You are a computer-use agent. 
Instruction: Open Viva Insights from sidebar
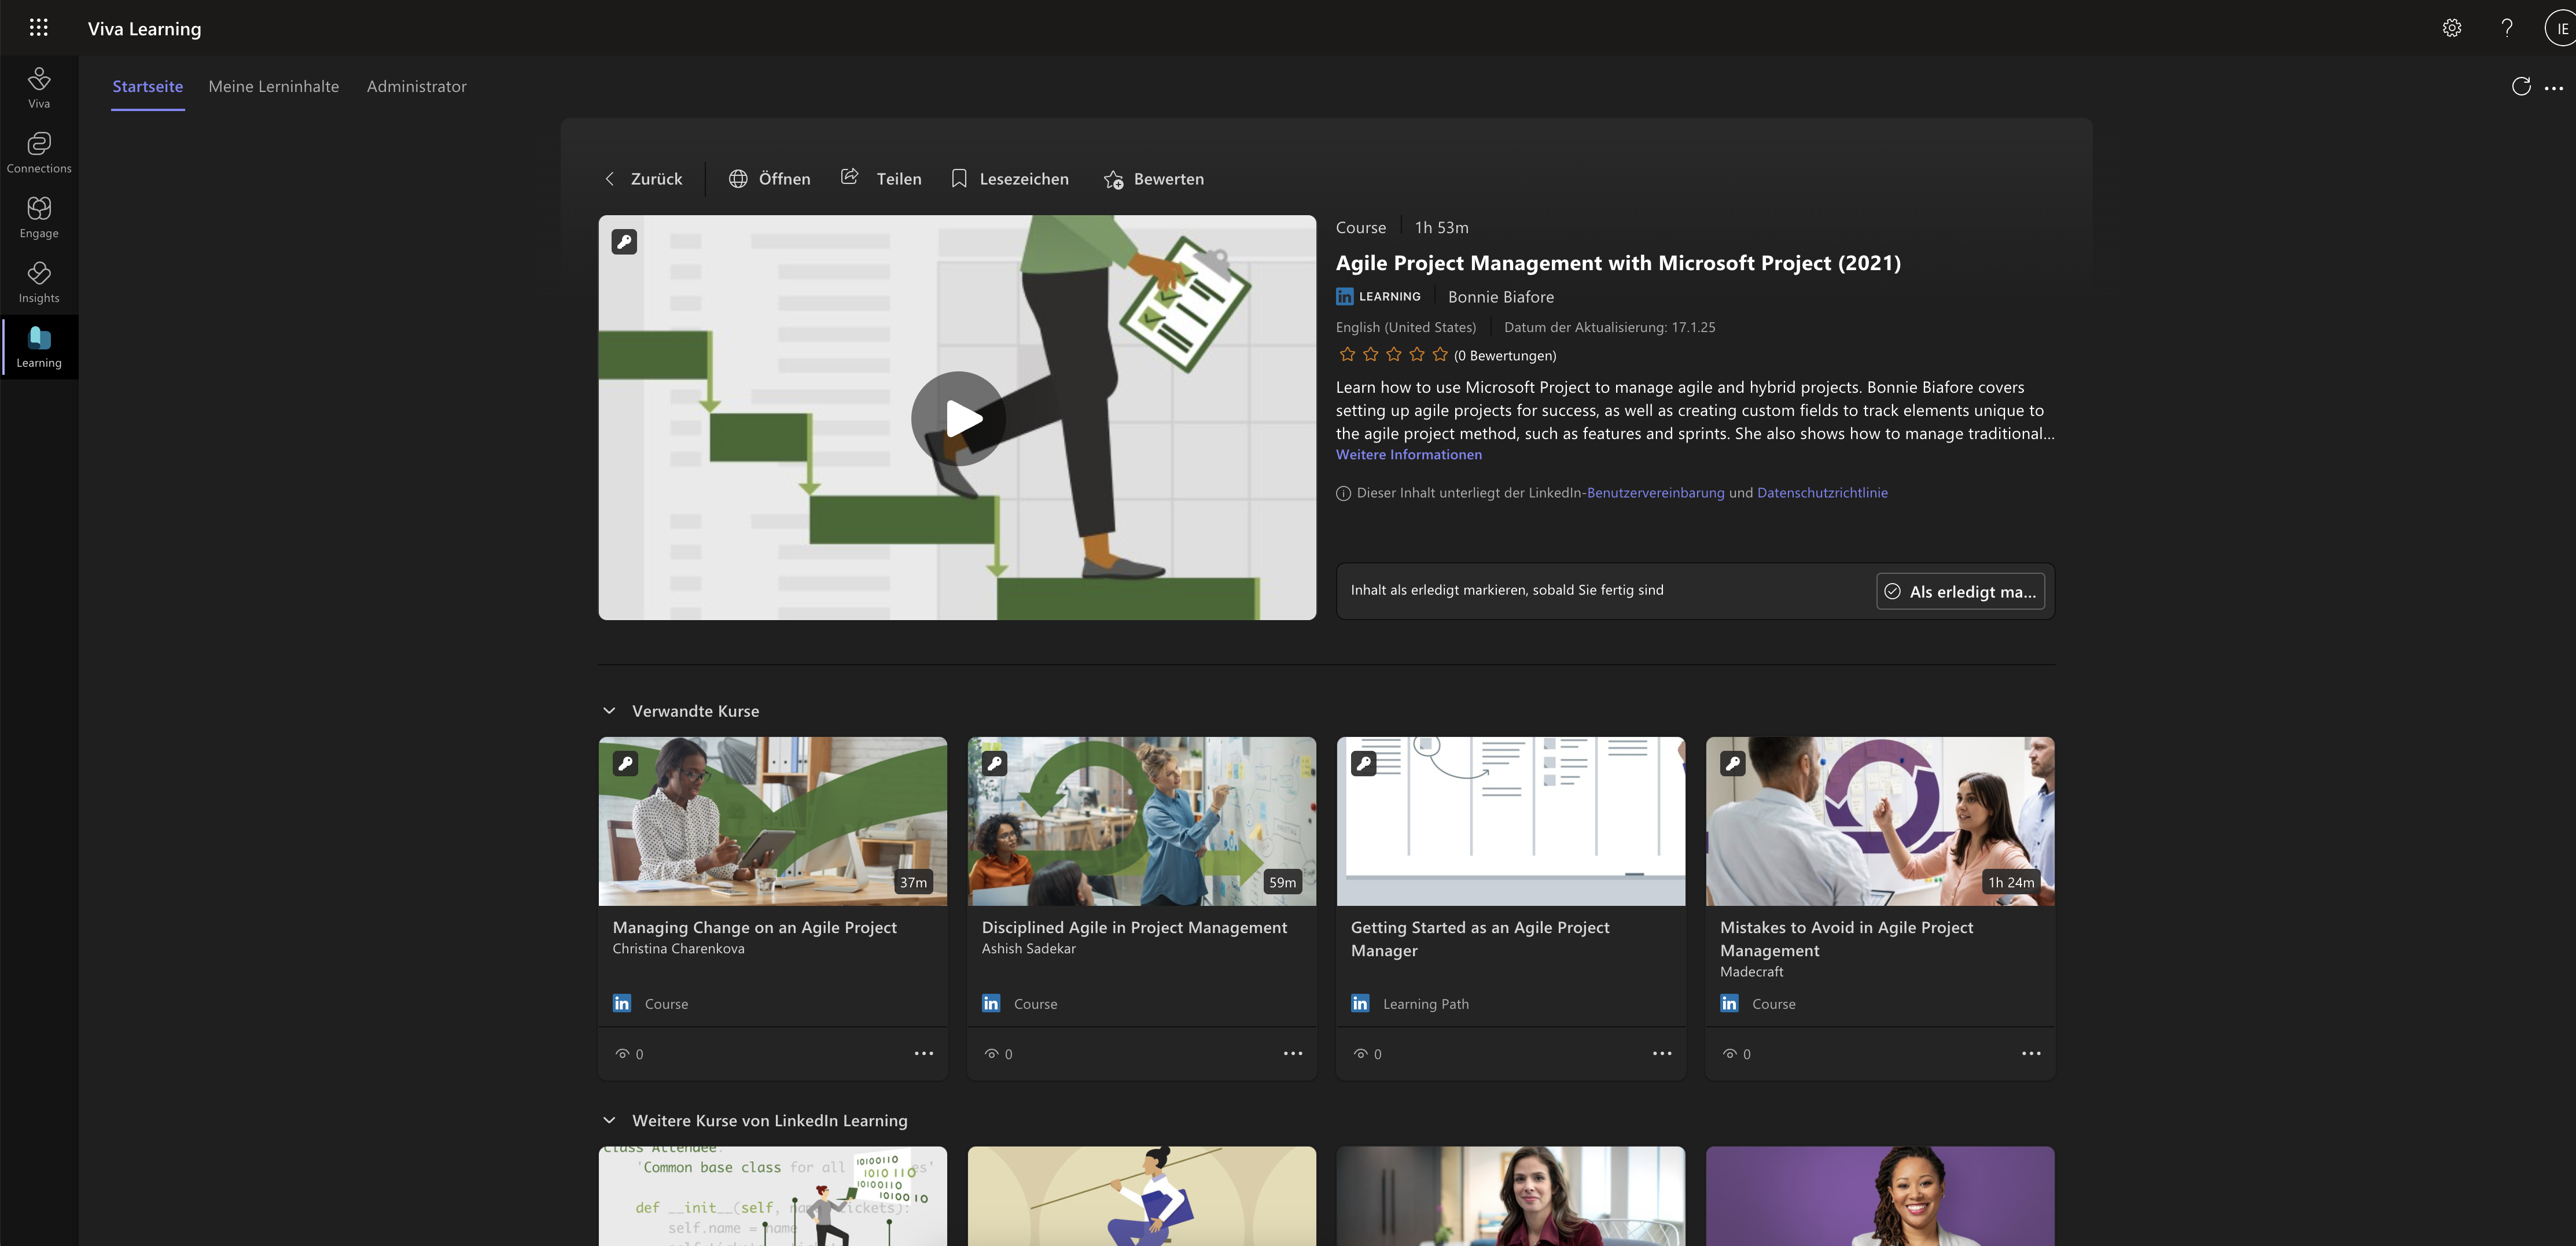[39, 283]
